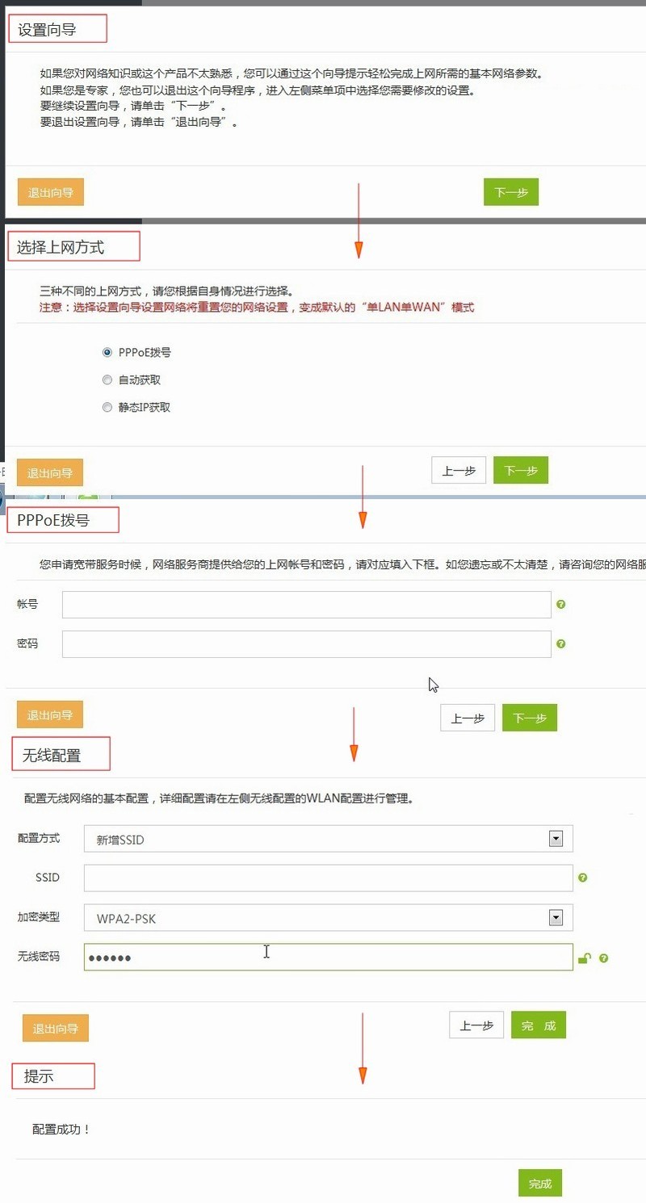
Task: Click 完成 on the 无线配置 page
Action: pos(538,1025)
